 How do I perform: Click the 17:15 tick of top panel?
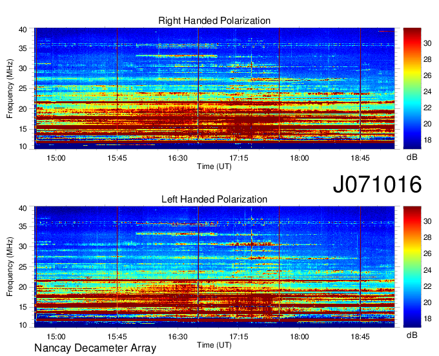pos(238,158)
